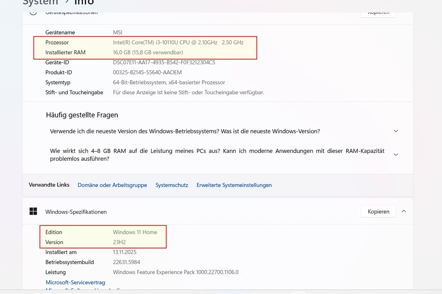Screen dimensions: 442x294
Task: Go back to System in the breadcrumb
Action: 41,3
